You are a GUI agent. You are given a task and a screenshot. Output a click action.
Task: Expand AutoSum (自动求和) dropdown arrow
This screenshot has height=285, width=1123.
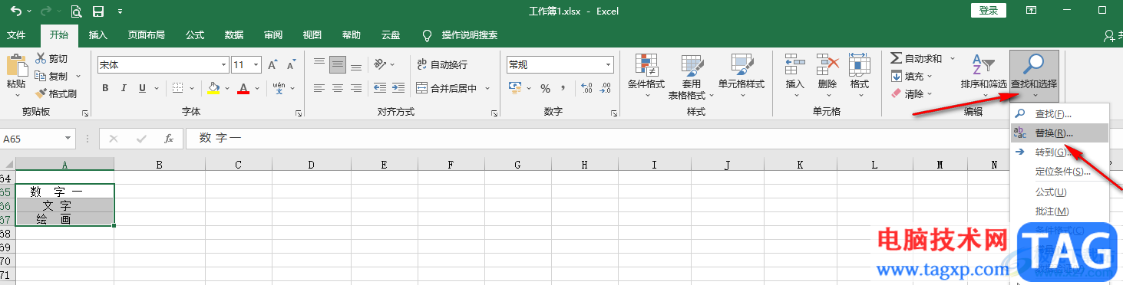point(953,58)
